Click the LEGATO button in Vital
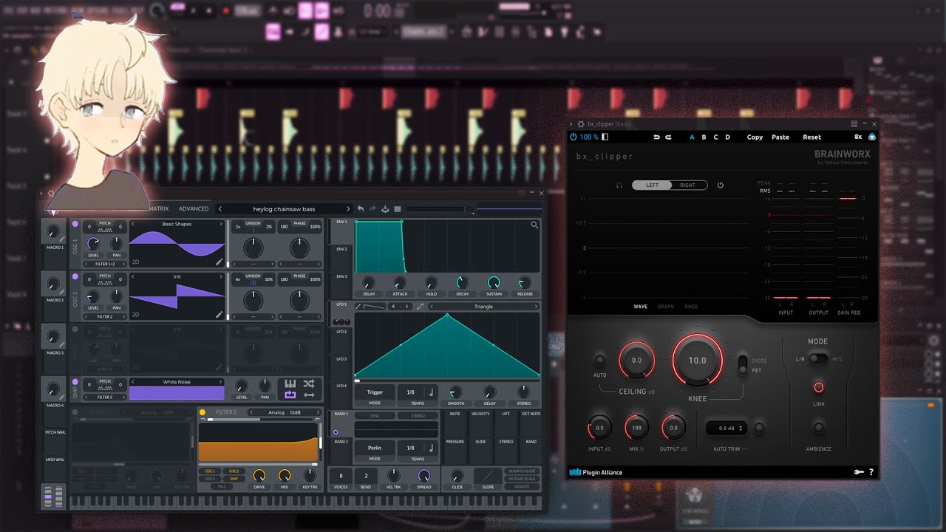 point(522,486)
